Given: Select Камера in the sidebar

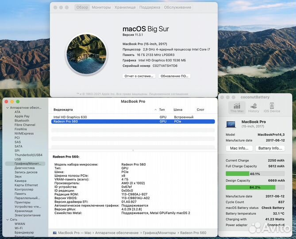Looking at the screenshot, I should [x=20, y=181].
